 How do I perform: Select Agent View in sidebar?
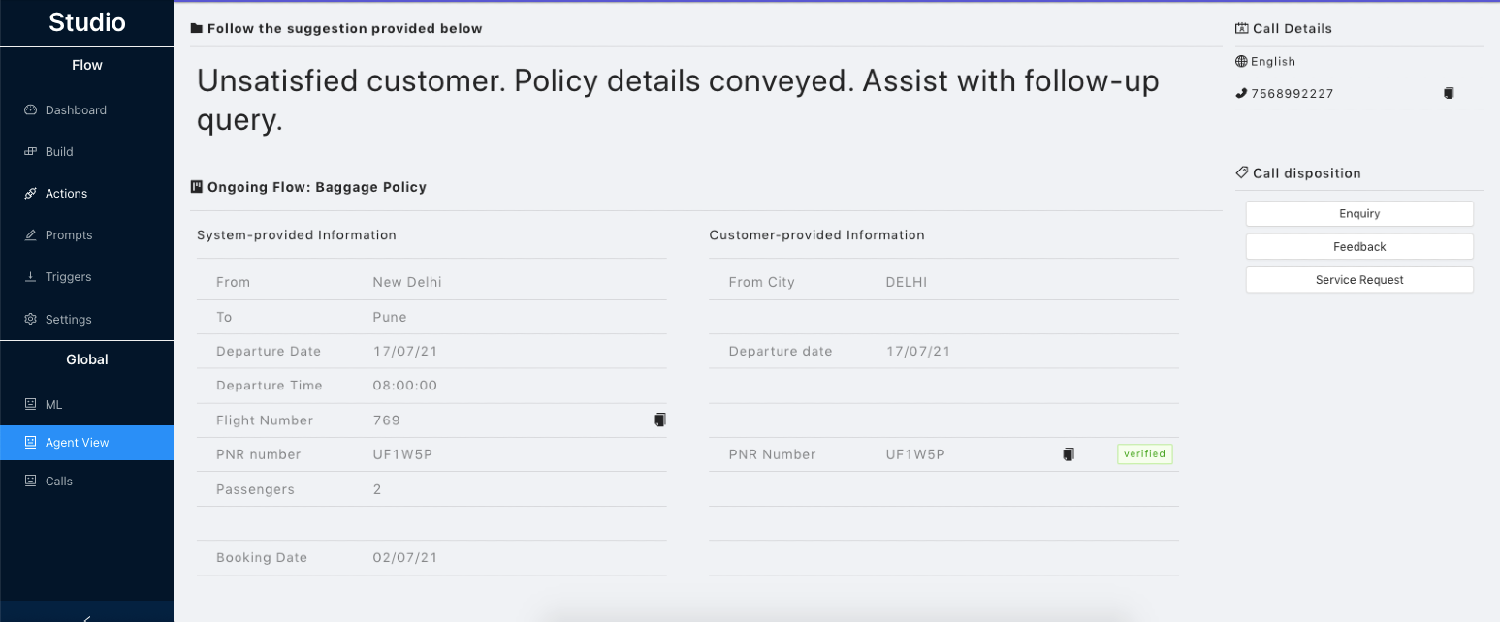(x=77, y=443)
